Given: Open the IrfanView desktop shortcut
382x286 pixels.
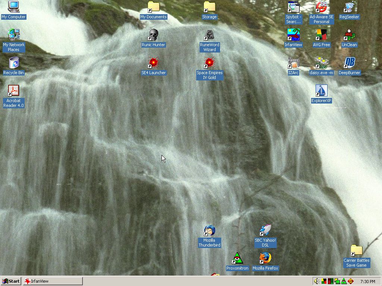Looking at the screenshot, I should [x=293, y=35].
